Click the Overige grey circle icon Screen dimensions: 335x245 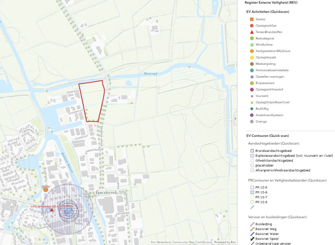(252, 122)
